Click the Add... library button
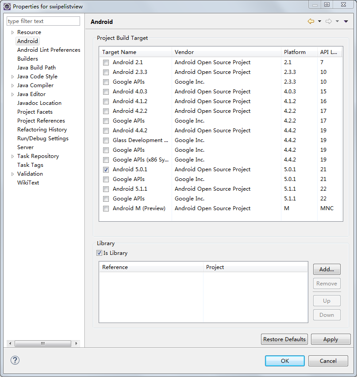 pos(326,269)
